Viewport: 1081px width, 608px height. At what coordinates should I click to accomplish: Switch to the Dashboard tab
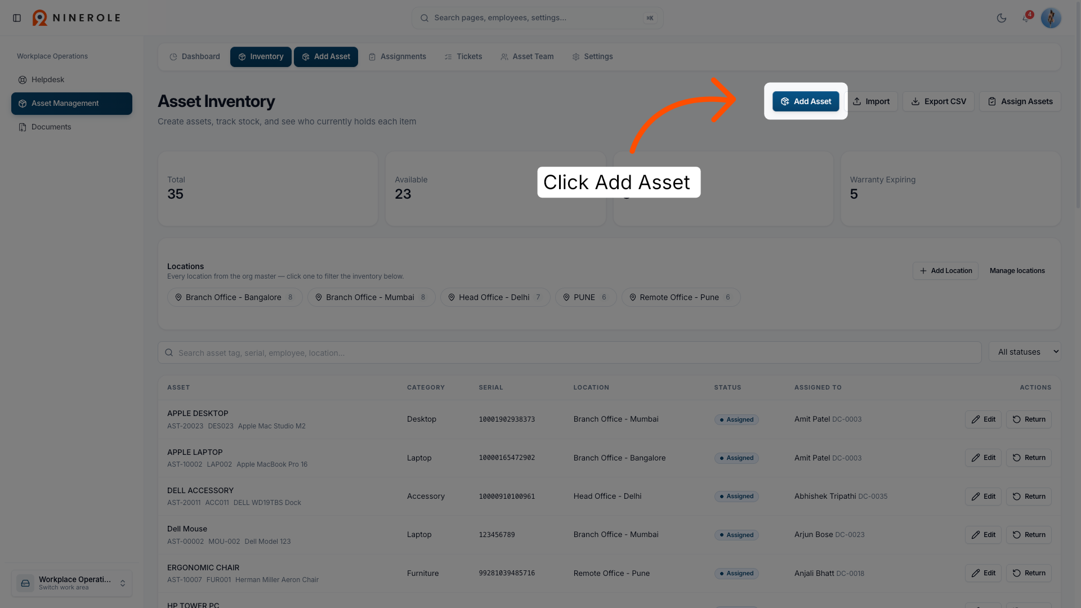195,57
